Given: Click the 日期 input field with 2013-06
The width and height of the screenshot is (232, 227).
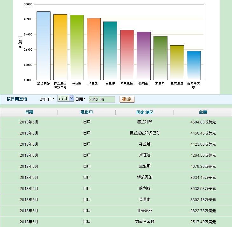Looking at the screenshot, I should (x=102, y=99).
